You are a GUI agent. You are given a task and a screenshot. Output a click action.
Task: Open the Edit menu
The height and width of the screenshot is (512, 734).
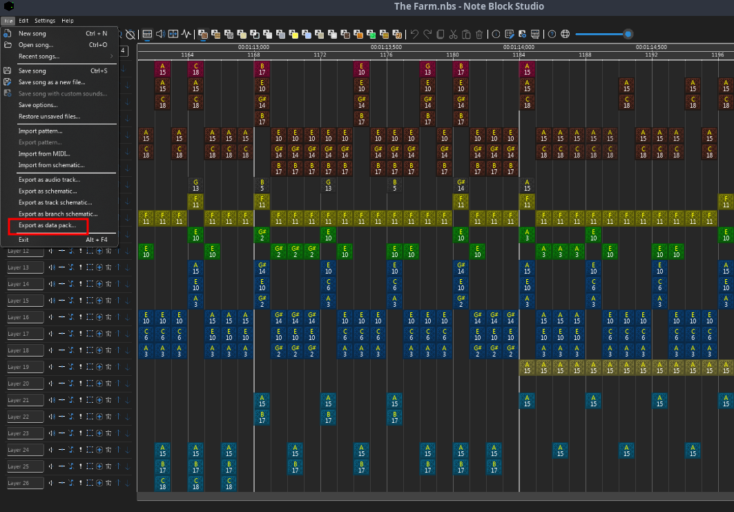(23, 21)
